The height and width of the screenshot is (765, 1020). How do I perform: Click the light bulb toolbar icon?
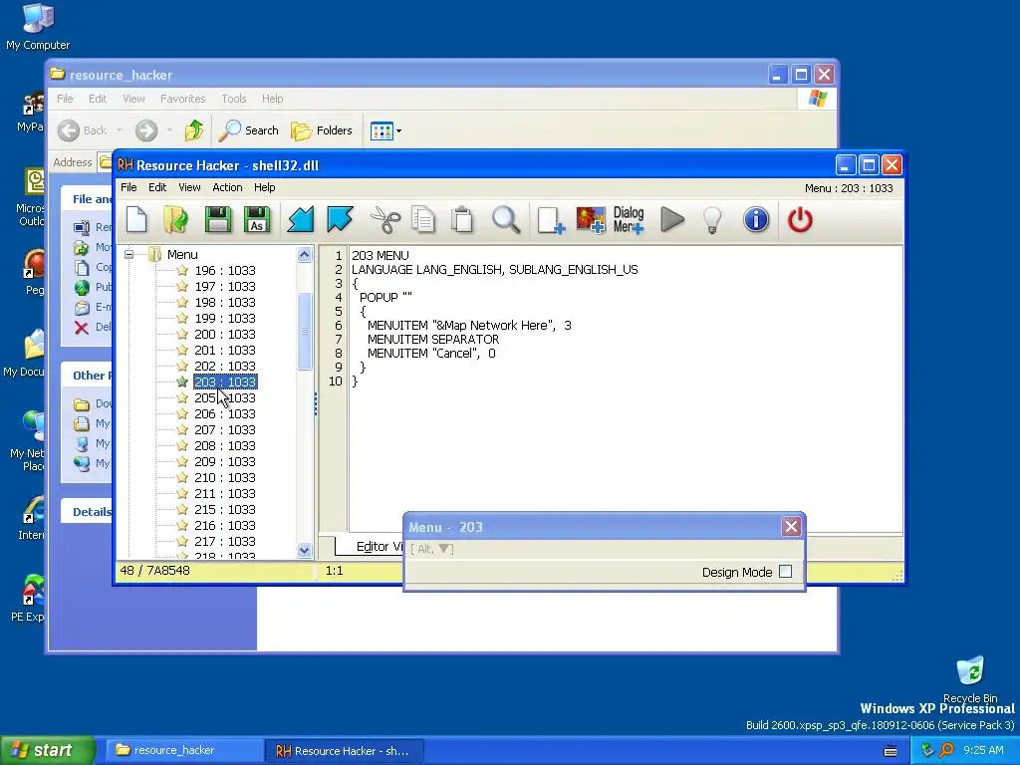pyautogui.click(x=713, y=220)
